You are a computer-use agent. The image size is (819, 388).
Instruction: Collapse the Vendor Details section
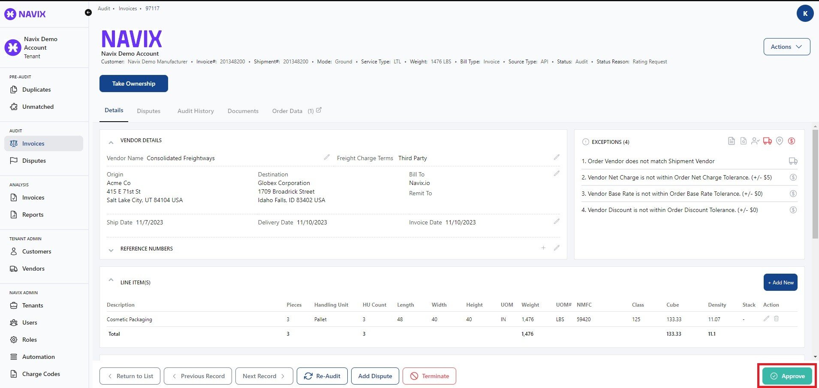pyautogui.click(x=111, y=142)
